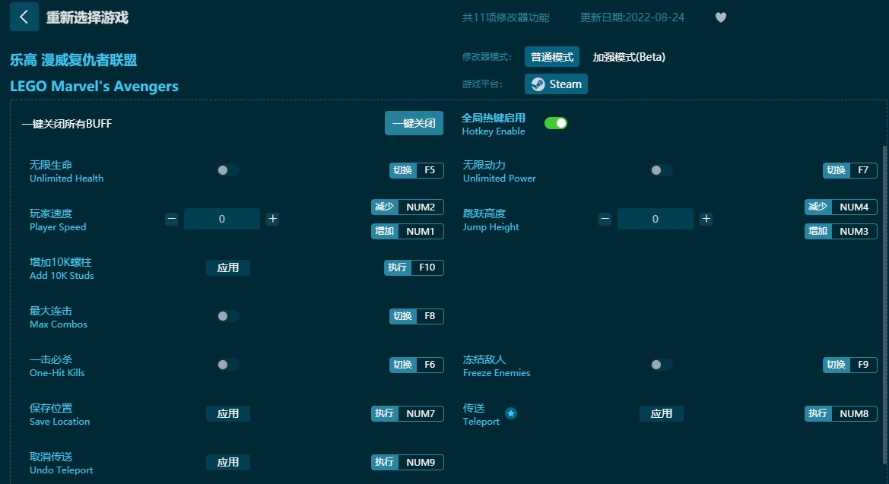Toggle Freeze Enemies switch
Screen dimensions: 889x484
point(661,365)
